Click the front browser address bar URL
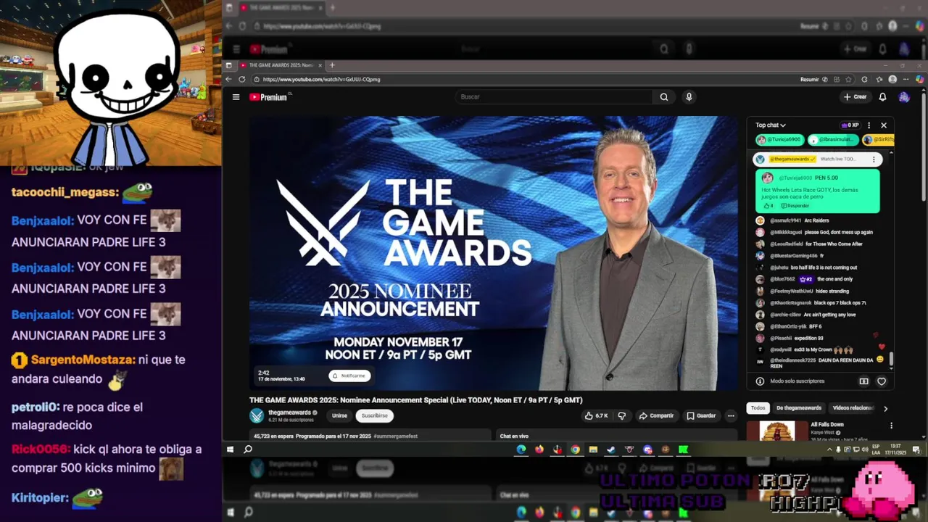The width and height of the screenshot is (928, 522). (x=321, y=79)
